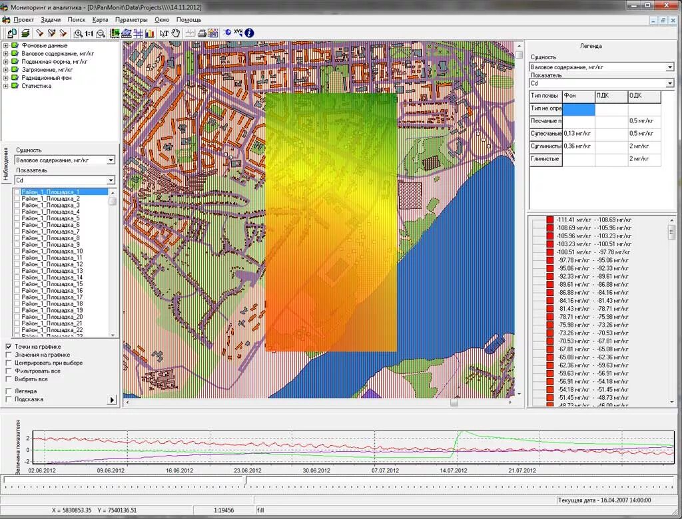Open legend 'Сущность' dropdown on the right
Image resolution: width=682 pixels, height=519 pixels.
tap(670, 67)
